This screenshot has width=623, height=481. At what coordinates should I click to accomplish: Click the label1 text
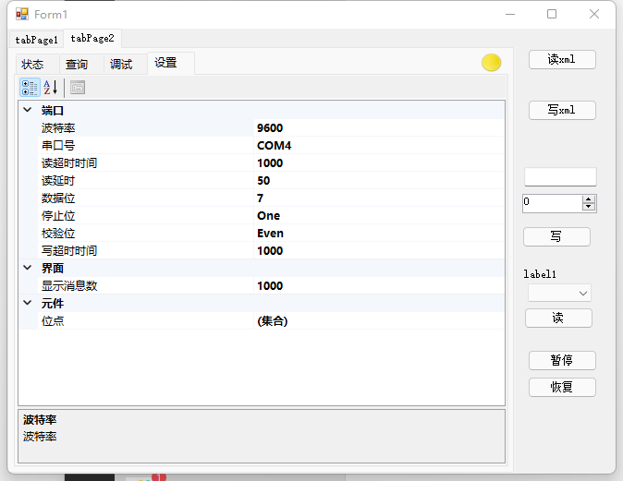tap(540, 274)
